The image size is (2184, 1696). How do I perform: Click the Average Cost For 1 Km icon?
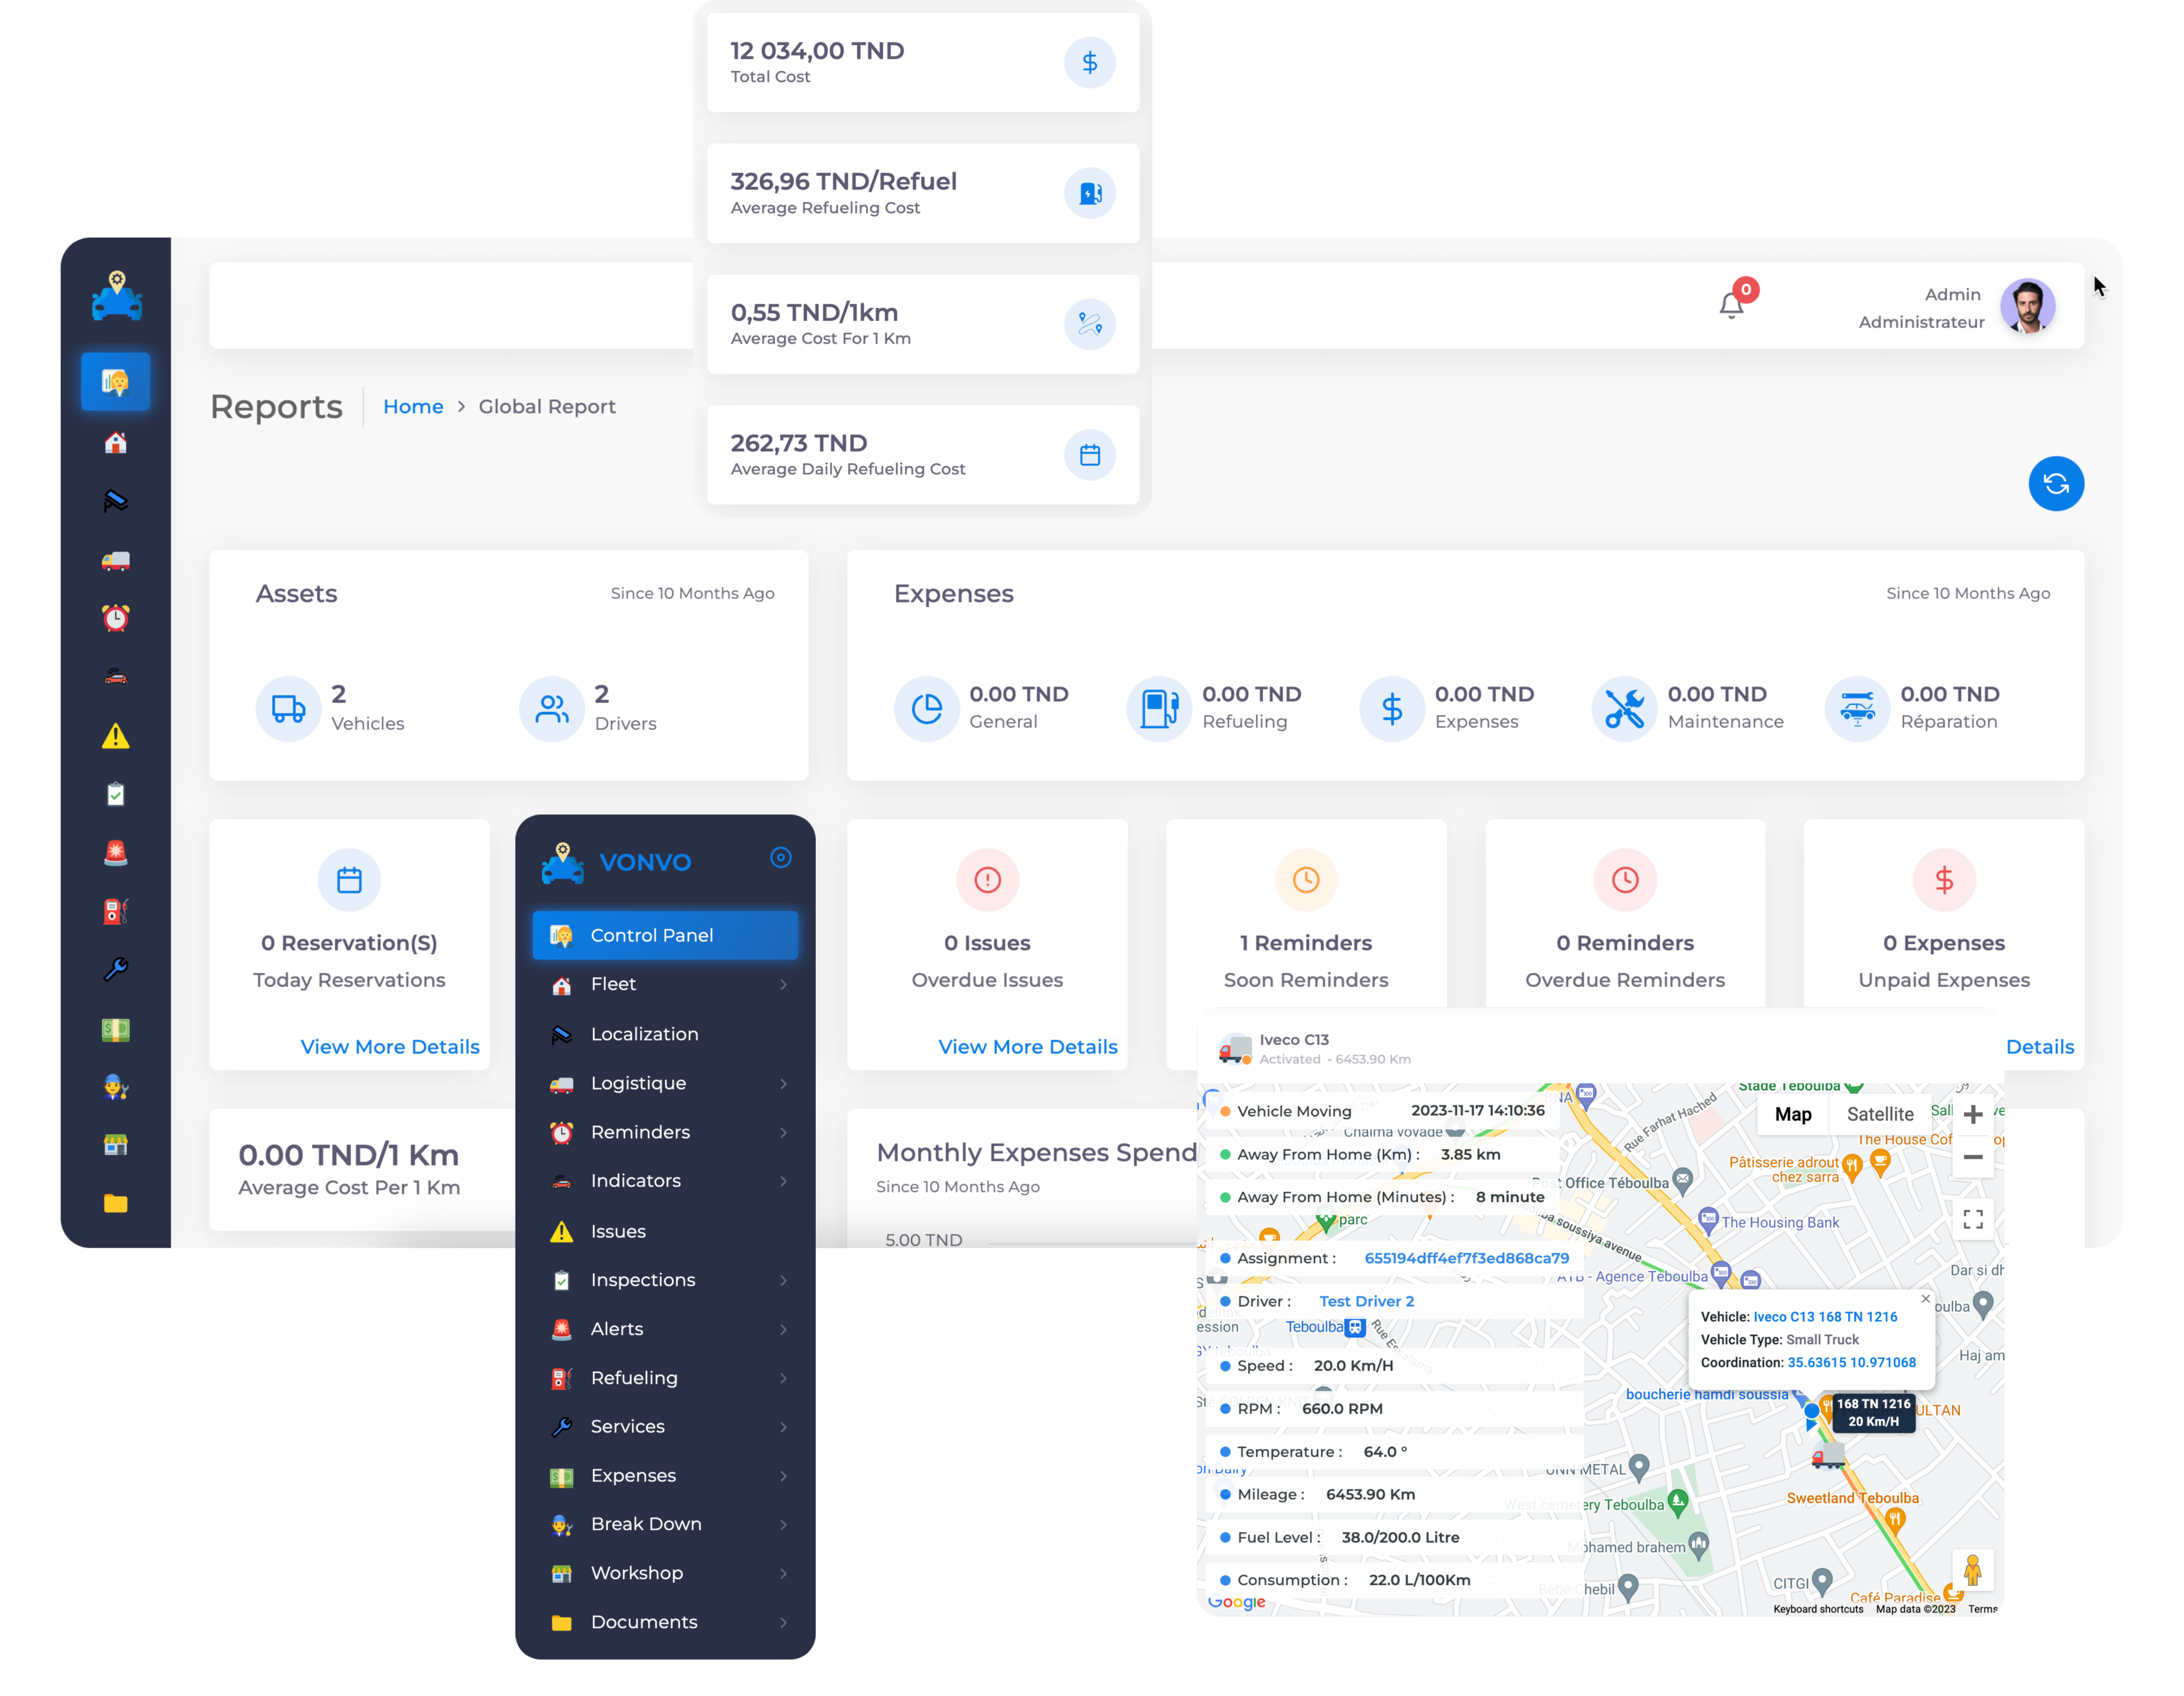[1089, 324]
